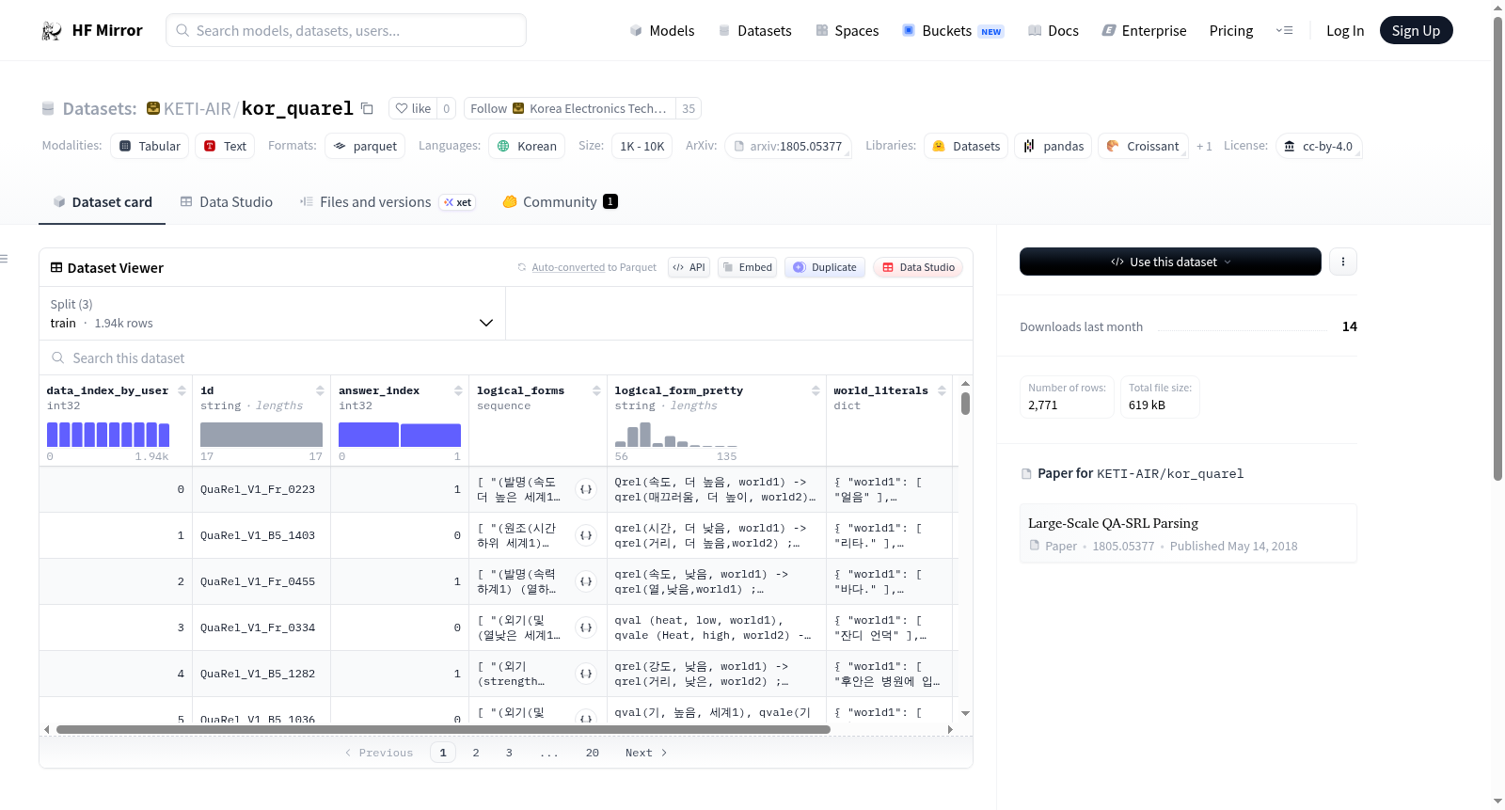Switch to the Data Studio tab
This screenshot has height=810, width=1505.
pos(227,202)
